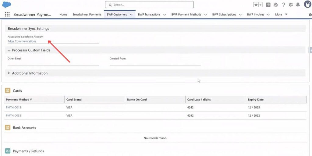Open the Salesforce Help question mark icon
Image resolution: width=312 pixels, height=156 pixels.
coord(284,5)
